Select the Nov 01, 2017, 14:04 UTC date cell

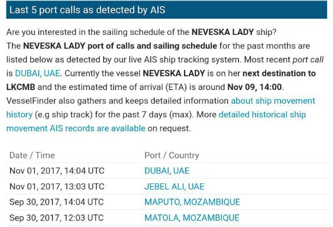(x=57, y=171)
